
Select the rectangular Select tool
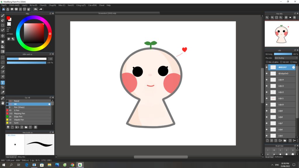(3, 57)
